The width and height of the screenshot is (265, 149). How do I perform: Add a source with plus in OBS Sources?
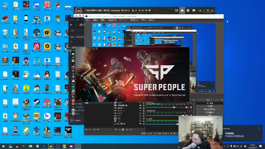click(116, 129)
